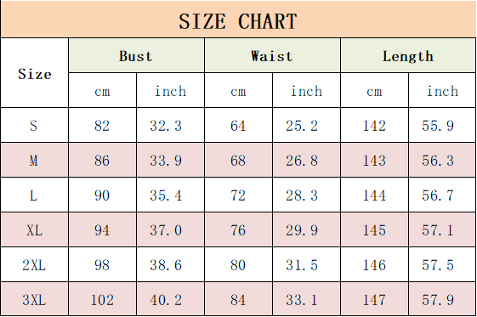Select the Bust column header

[x=137, y=55]
